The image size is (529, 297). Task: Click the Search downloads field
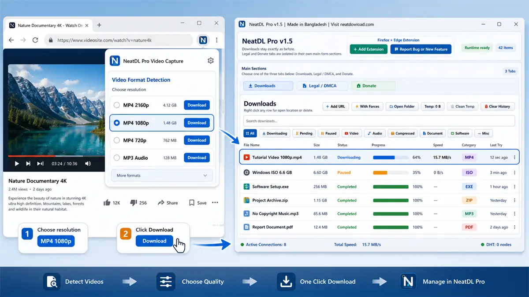tap(379, 121)
